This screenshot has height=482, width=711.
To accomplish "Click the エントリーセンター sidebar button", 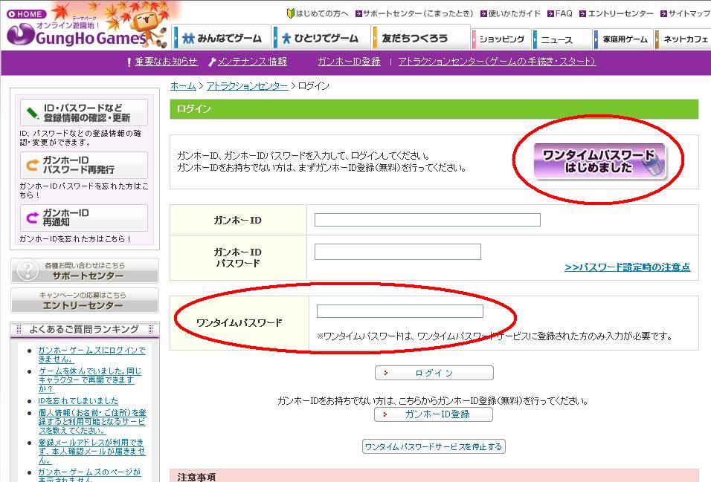I will tap(85, 300).
